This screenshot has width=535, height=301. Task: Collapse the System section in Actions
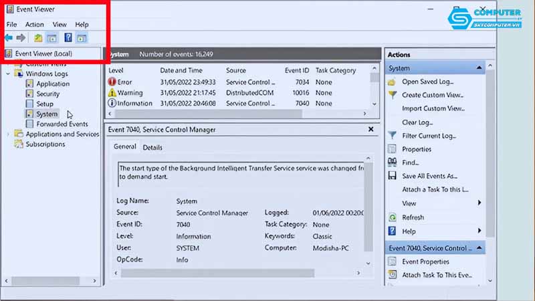[x=479, y=68]
